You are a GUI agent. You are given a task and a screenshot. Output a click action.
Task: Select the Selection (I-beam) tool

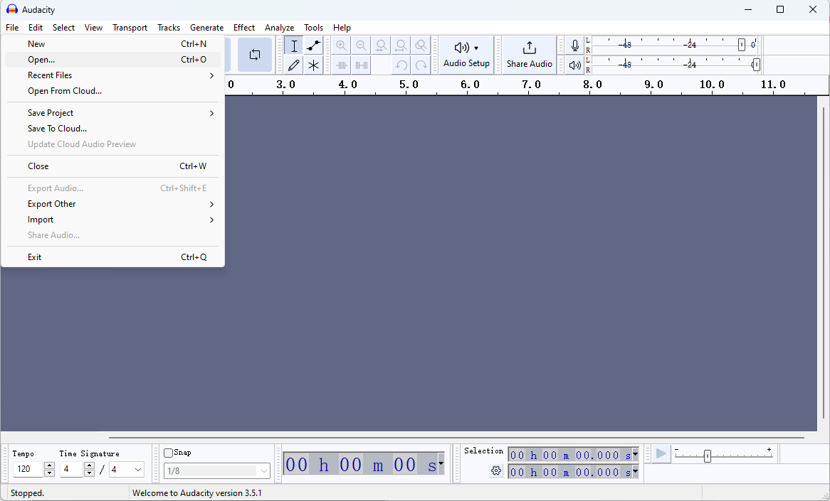pyautogui.click(x=294, y=45)
